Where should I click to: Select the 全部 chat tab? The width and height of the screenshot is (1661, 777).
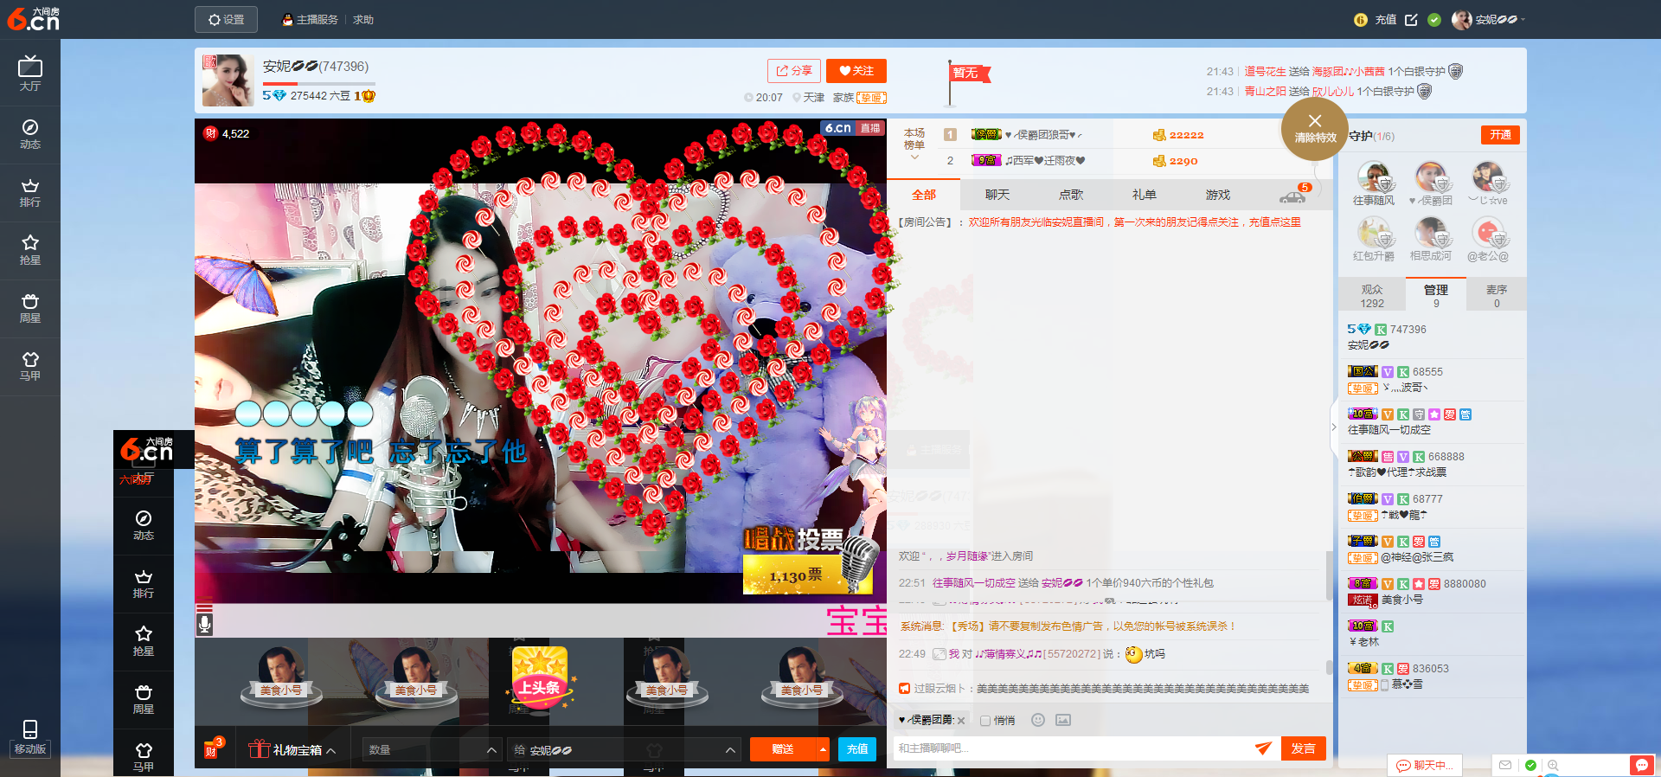click(x=924, y=195)
